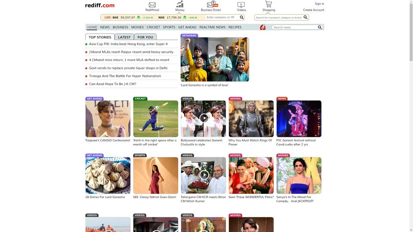The width and height of the screenshot is (413, 232).
Task: Open 4 J'khand mins return story
Action: [129, 60]
